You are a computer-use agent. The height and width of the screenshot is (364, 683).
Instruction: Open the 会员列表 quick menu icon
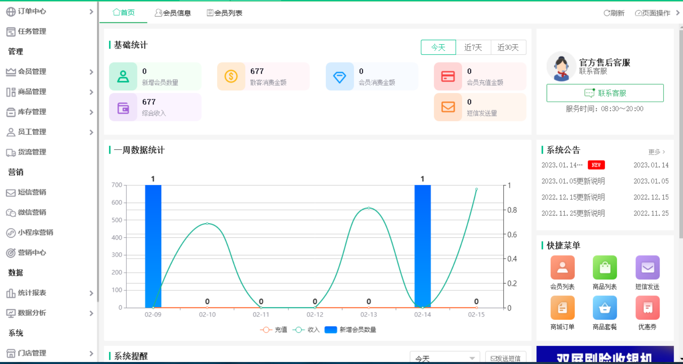(562, 267)
